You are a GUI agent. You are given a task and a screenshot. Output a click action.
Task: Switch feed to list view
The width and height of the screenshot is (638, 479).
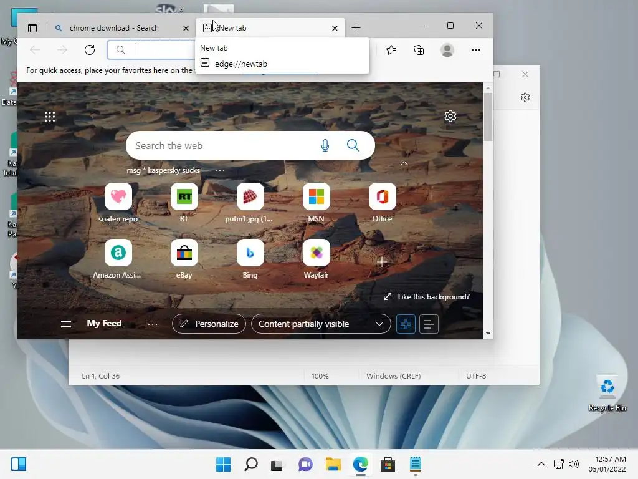(429, 324)
